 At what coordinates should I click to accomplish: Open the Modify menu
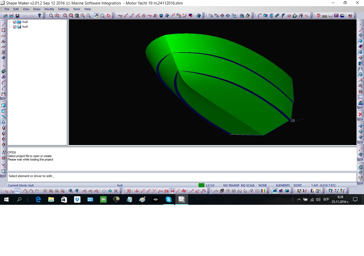pos(49,9)
